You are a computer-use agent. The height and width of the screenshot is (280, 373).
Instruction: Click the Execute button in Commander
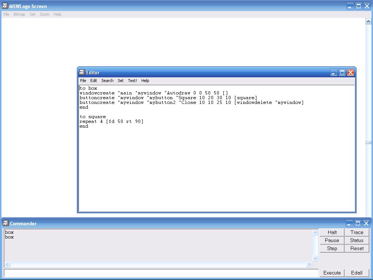(332, 273)
